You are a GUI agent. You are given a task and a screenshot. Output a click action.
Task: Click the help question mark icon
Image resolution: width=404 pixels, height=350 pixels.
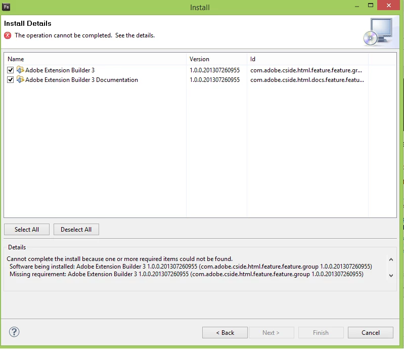point(14,332)
